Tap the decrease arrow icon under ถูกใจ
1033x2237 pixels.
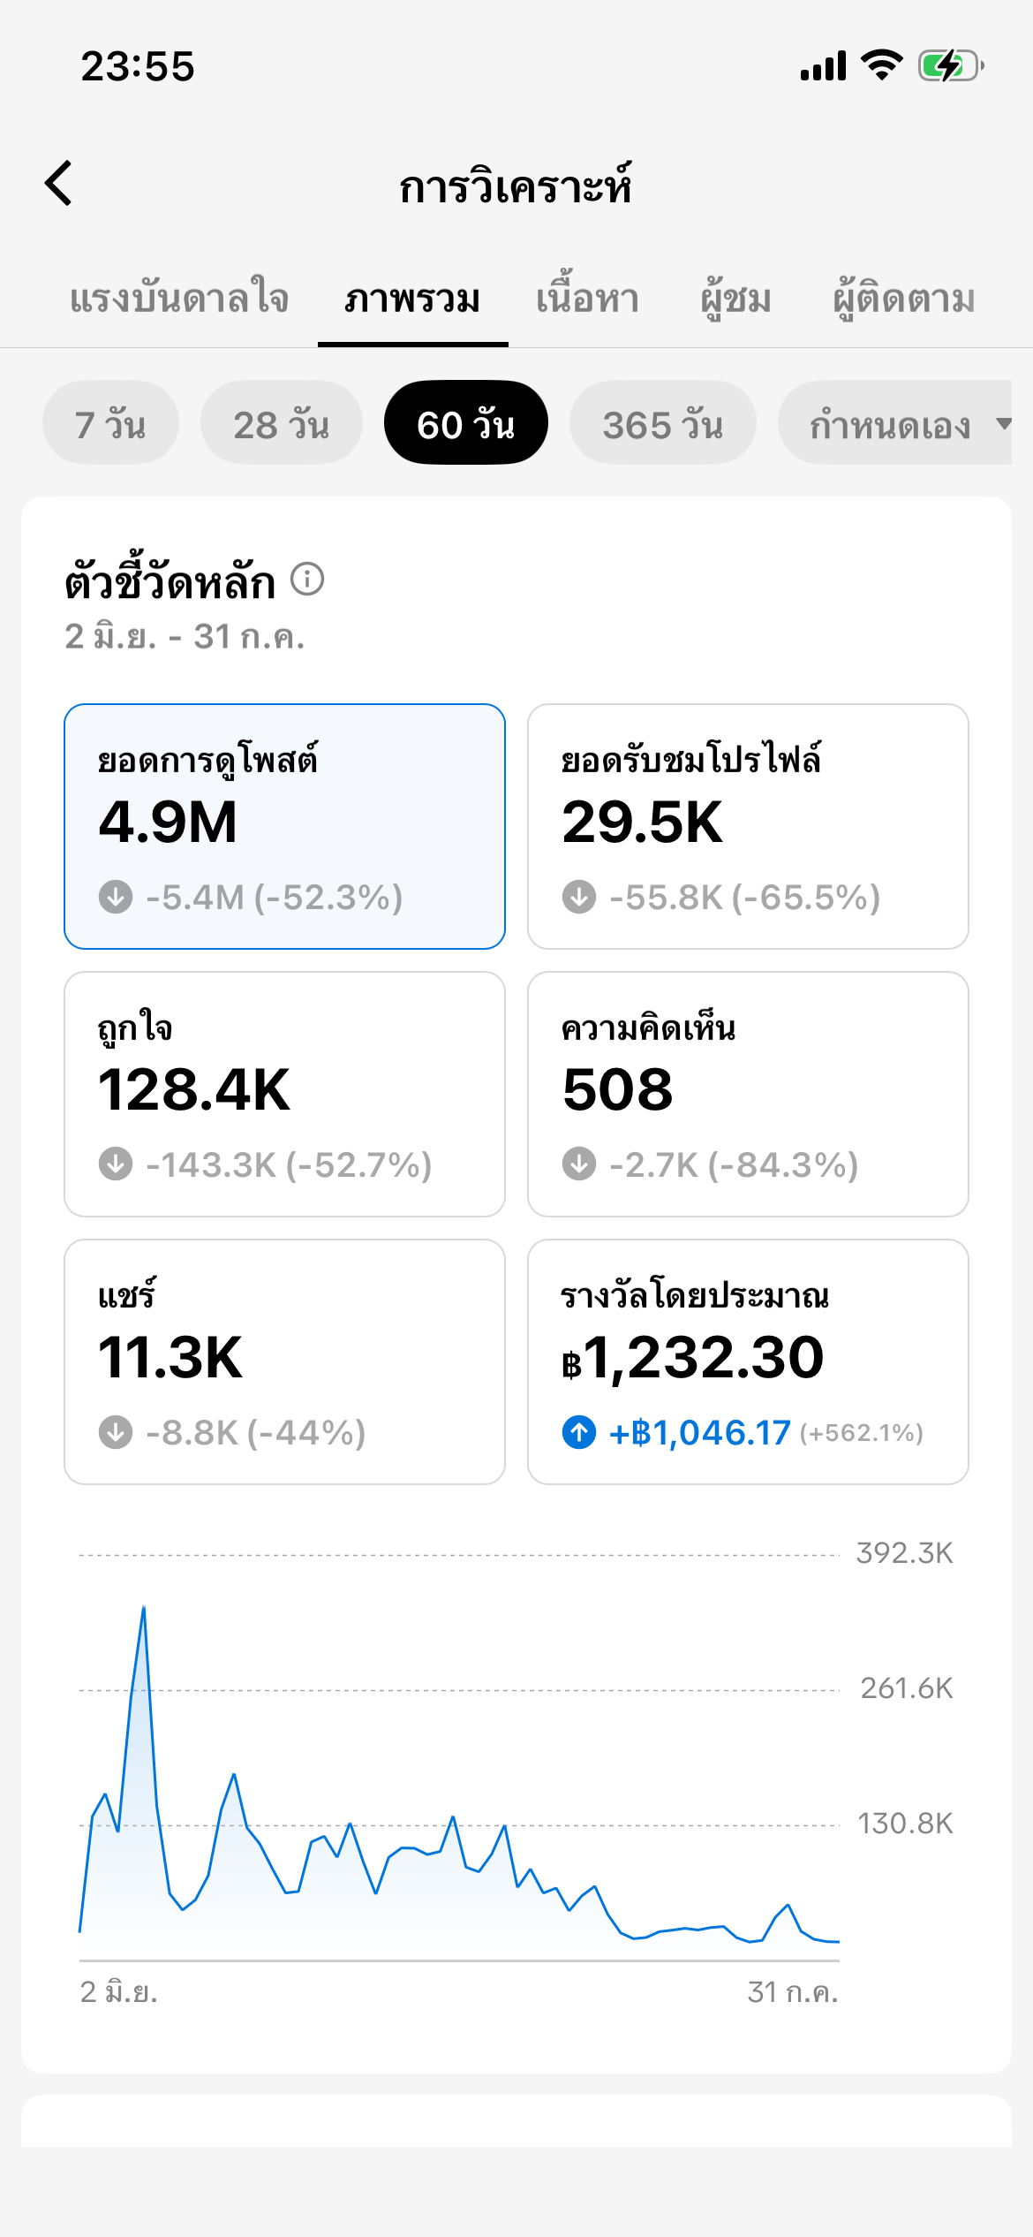(116, 1164)
